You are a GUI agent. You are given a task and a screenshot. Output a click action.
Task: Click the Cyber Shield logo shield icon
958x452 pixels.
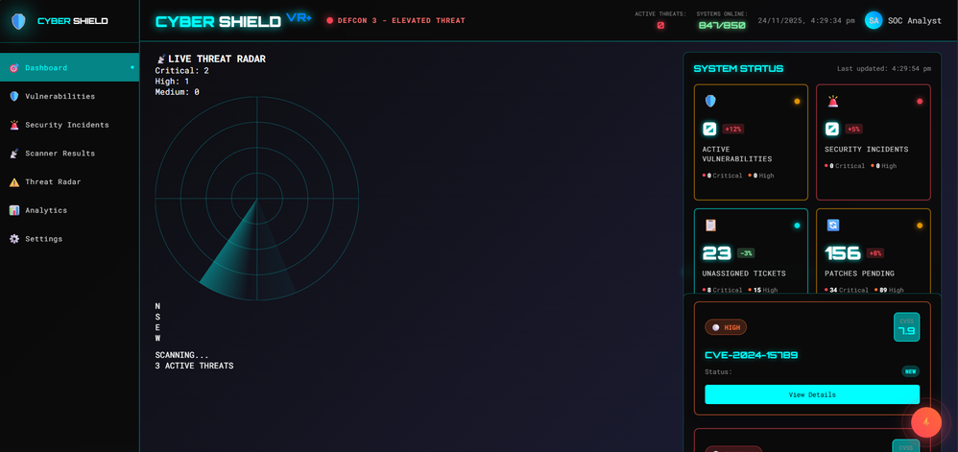[18, 21]
